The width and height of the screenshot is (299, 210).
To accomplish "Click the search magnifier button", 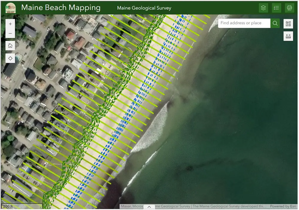I will point(275,23).
